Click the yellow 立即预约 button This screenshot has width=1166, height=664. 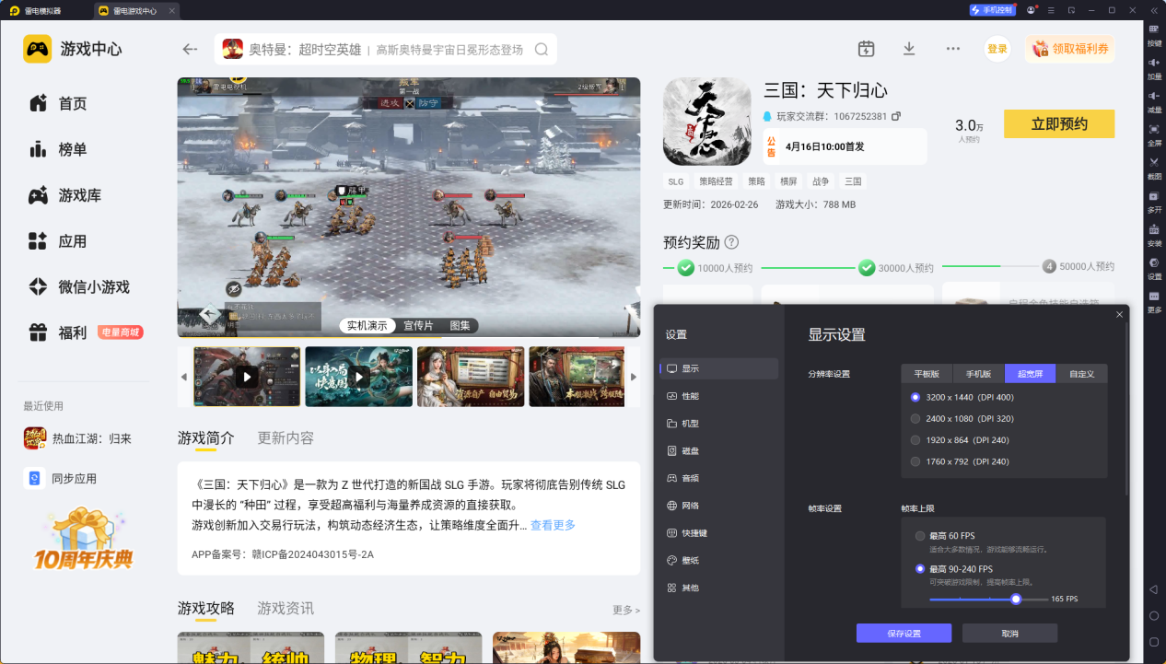1059,124
